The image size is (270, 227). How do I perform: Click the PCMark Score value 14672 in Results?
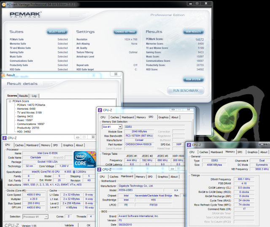coord(200,40)
